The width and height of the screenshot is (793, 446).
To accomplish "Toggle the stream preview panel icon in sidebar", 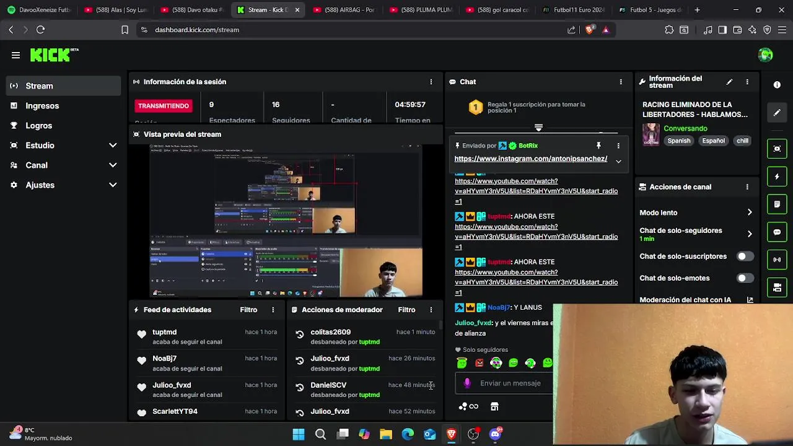I will pyautogui.click(x=777, y=149).
